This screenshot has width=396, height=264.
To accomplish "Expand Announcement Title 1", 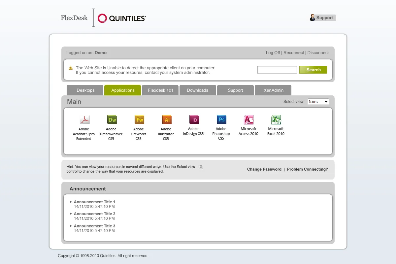I will (x=71, y=202).
